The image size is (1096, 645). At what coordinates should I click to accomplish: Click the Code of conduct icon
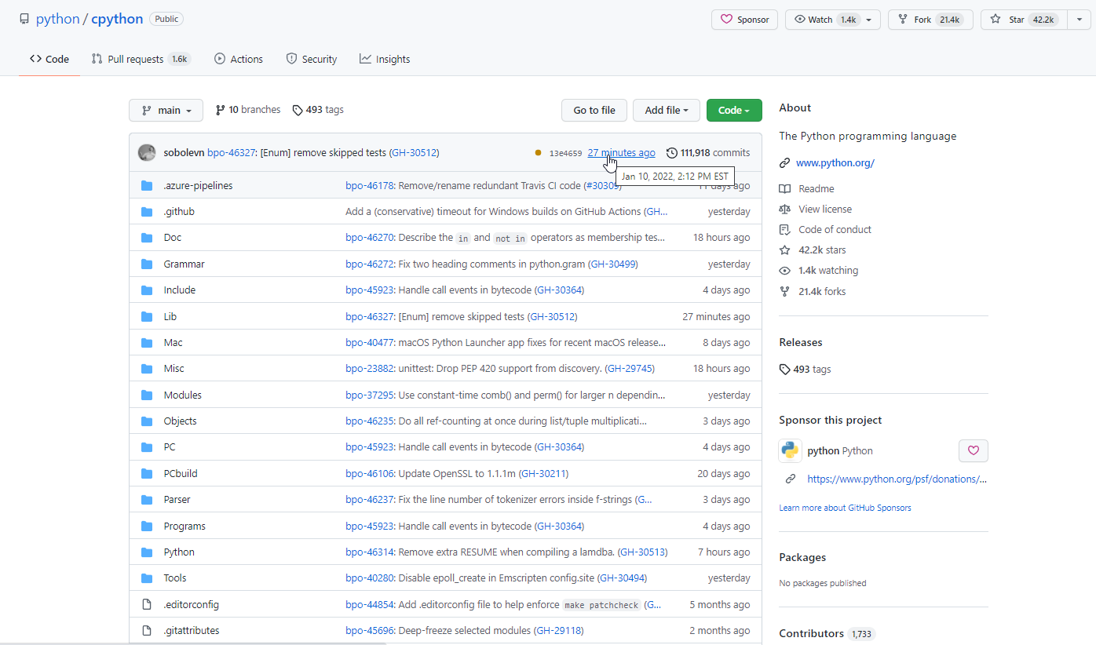click(785, 229)
